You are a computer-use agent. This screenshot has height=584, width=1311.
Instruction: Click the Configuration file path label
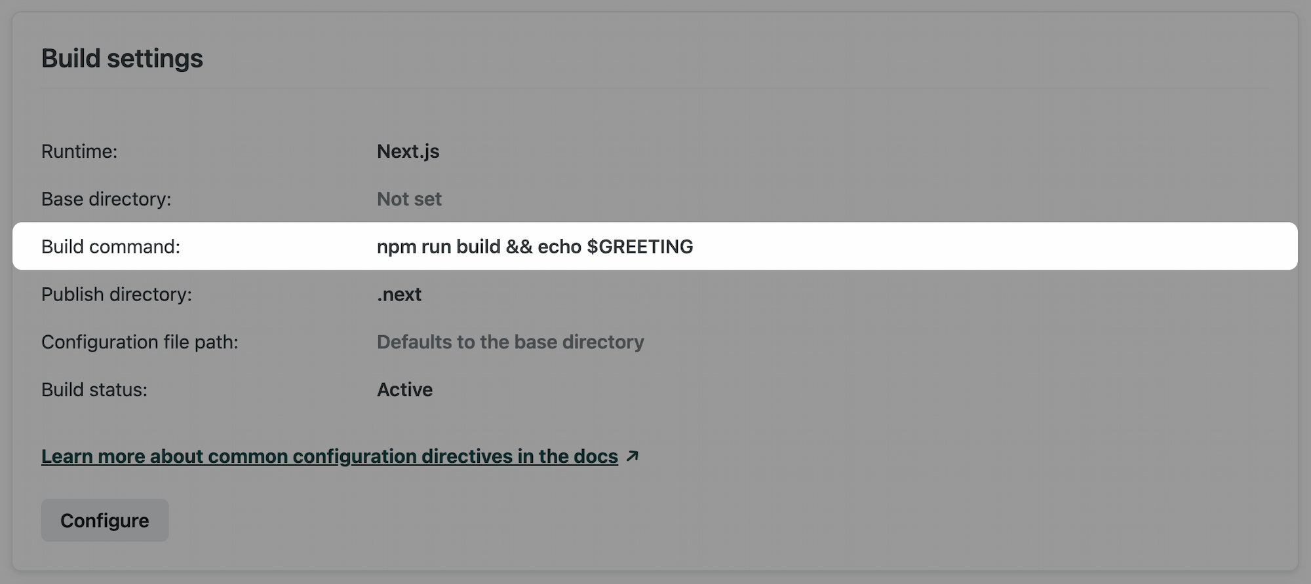[140, 342]
